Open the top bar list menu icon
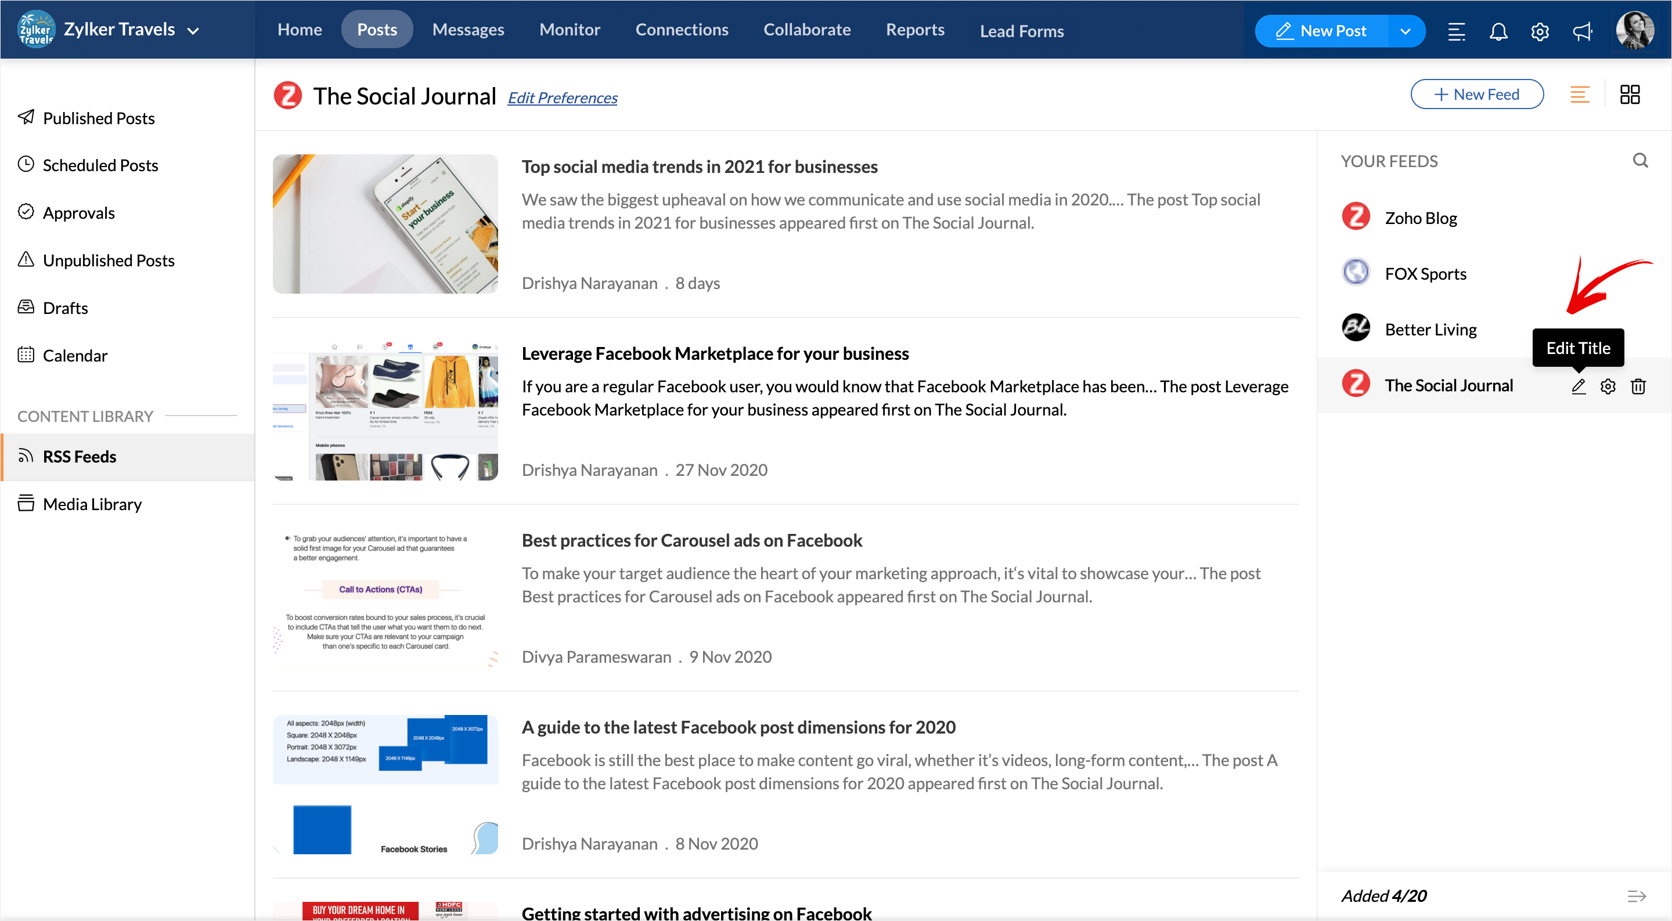 click(x=1456, y=31)
